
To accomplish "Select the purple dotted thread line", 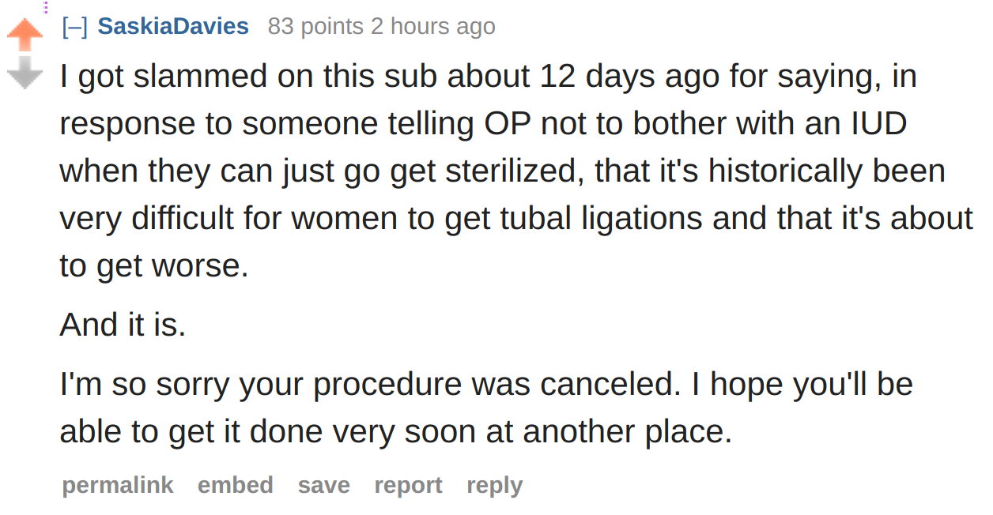I will click(x=46, y=7).
